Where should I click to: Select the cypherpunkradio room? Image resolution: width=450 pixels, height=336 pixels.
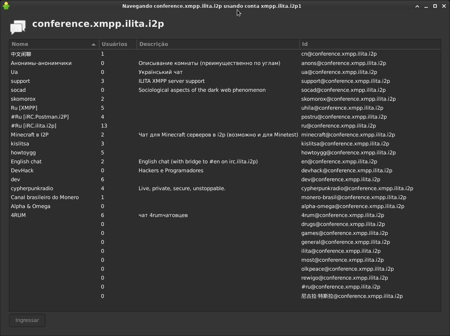click(x=225, y=188)
